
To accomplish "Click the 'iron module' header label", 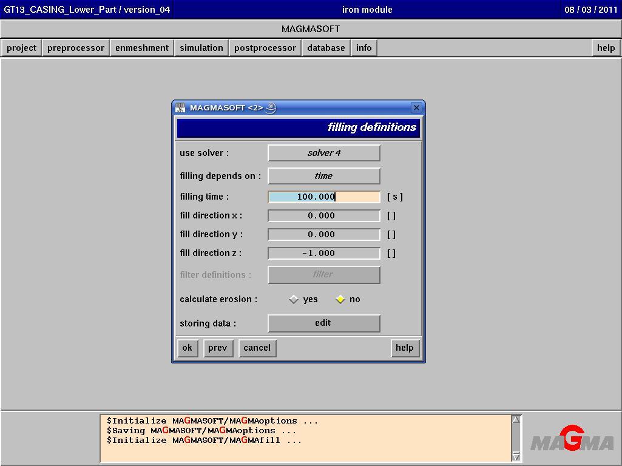I will point(367,10).
